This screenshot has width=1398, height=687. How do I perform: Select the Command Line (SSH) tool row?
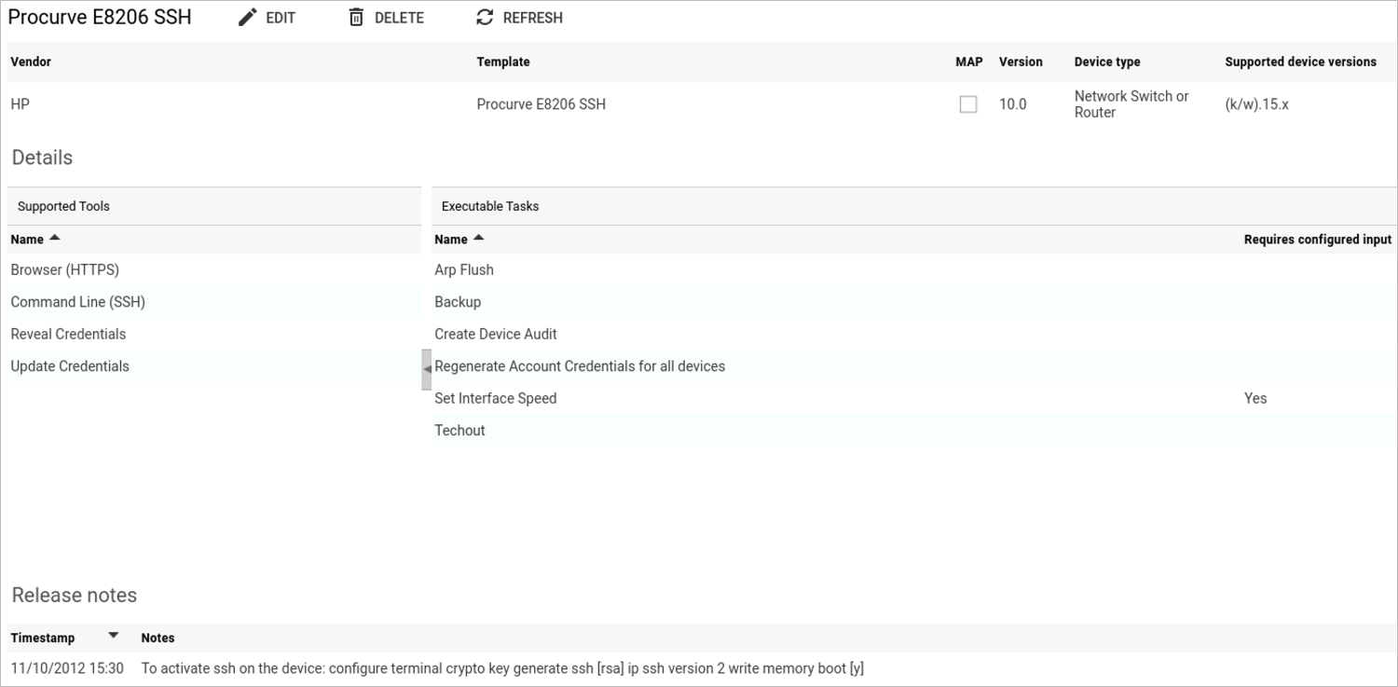(x=214, y=302)
